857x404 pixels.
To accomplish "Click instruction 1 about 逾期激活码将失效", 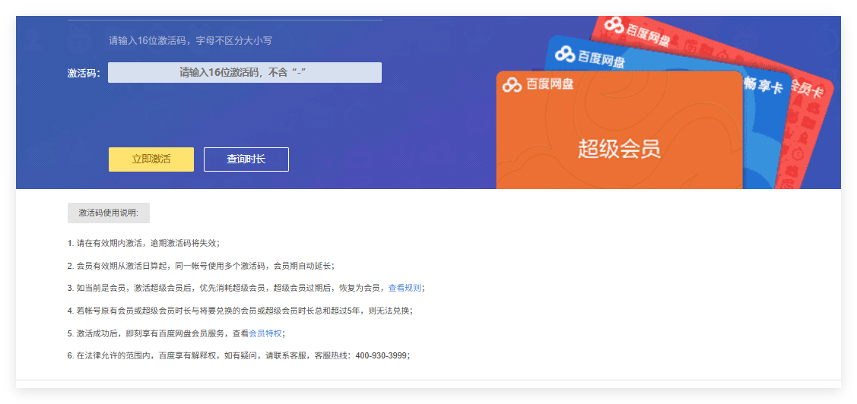I will (144, 243).
